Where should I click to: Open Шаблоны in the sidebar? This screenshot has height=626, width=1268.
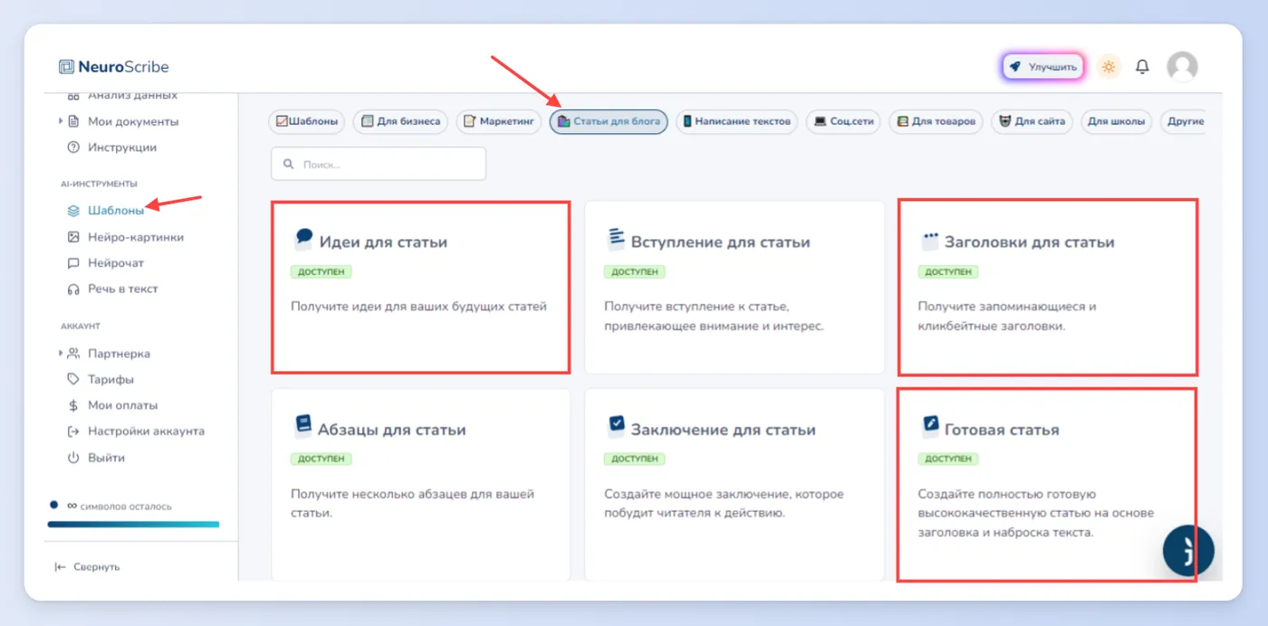tap(115, 211)
